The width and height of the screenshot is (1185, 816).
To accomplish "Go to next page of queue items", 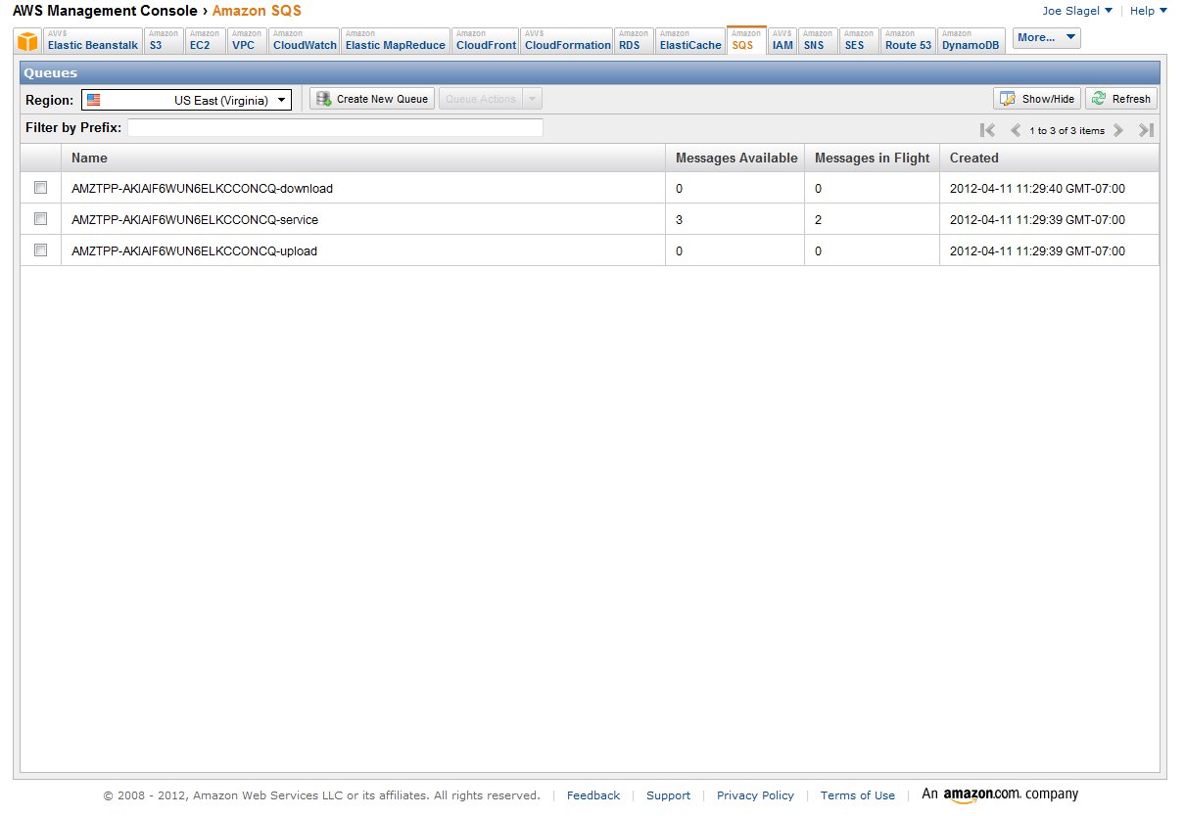I will [x=1117, y=130].
